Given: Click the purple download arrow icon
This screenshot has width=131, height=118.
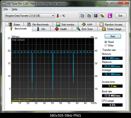Looking at the screenshot, I should (110, 16).
